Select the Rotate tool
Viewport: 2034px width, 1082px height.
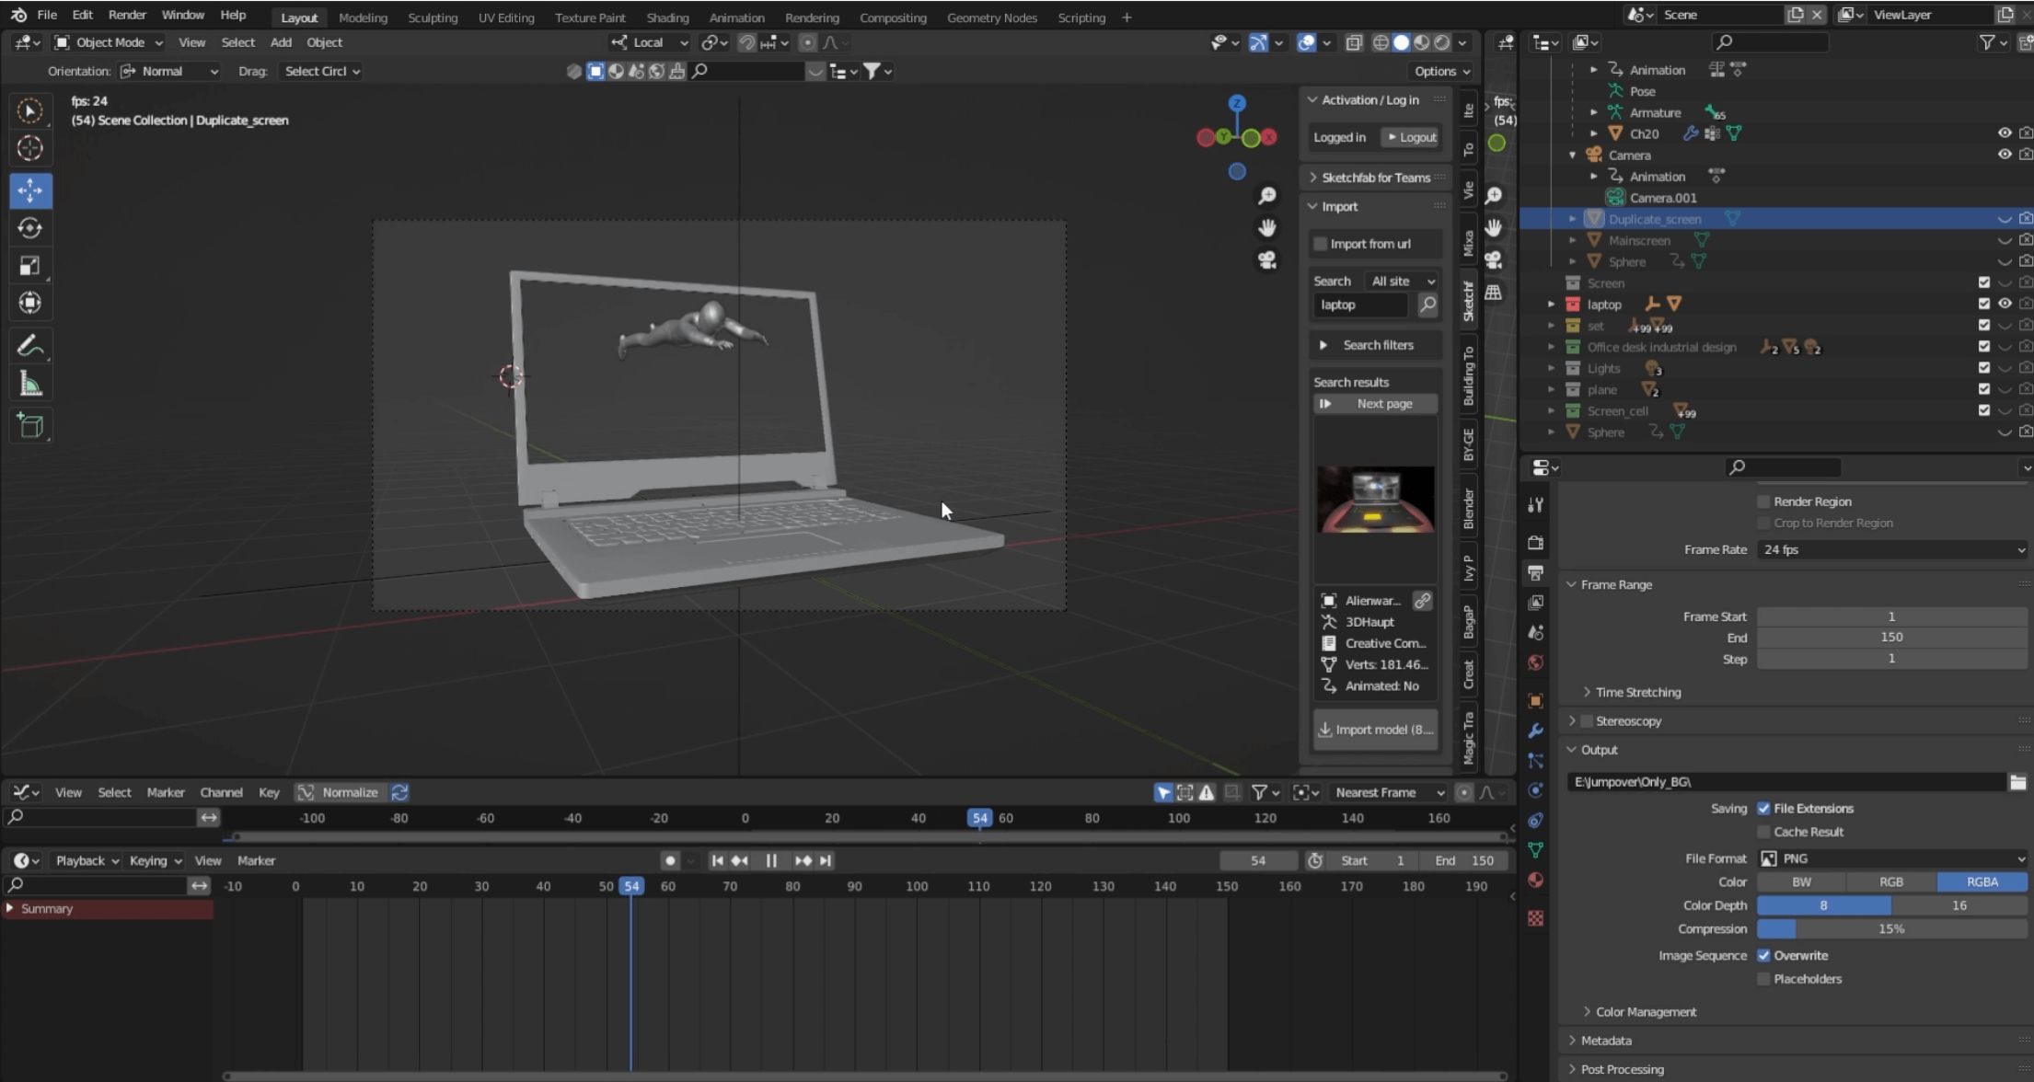[29, 228]
